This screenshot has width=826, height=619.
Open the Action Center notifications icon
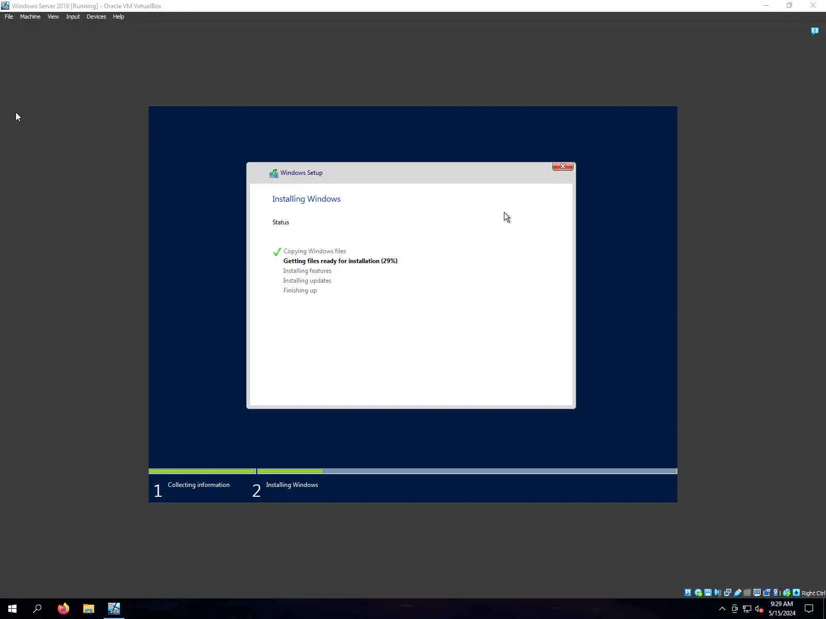click(809, 609)
